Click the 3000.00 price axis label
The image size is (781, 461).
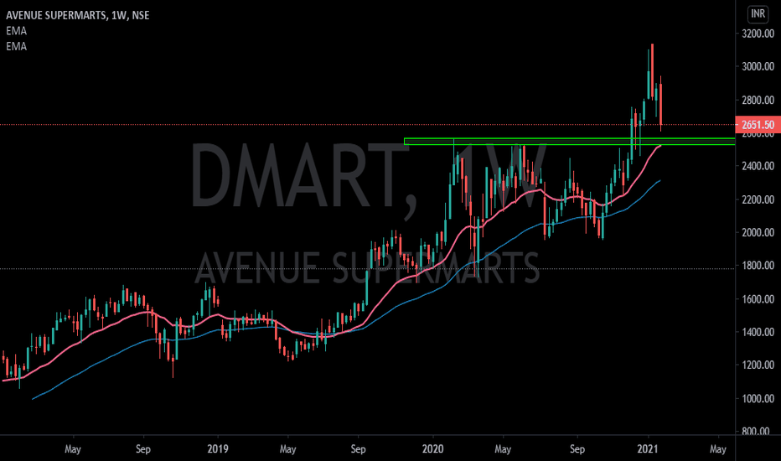coord(758,67)
